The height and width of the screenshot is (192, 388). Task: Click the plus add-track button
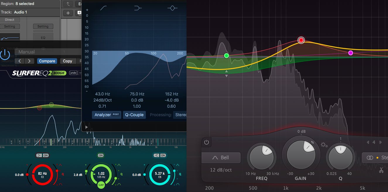(x=68, y=13)
